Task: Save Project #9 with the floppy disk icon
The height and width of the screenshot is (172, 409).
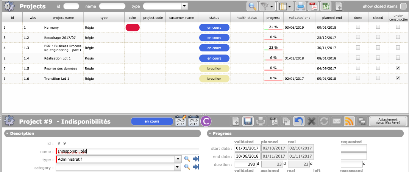Action: 248,121
